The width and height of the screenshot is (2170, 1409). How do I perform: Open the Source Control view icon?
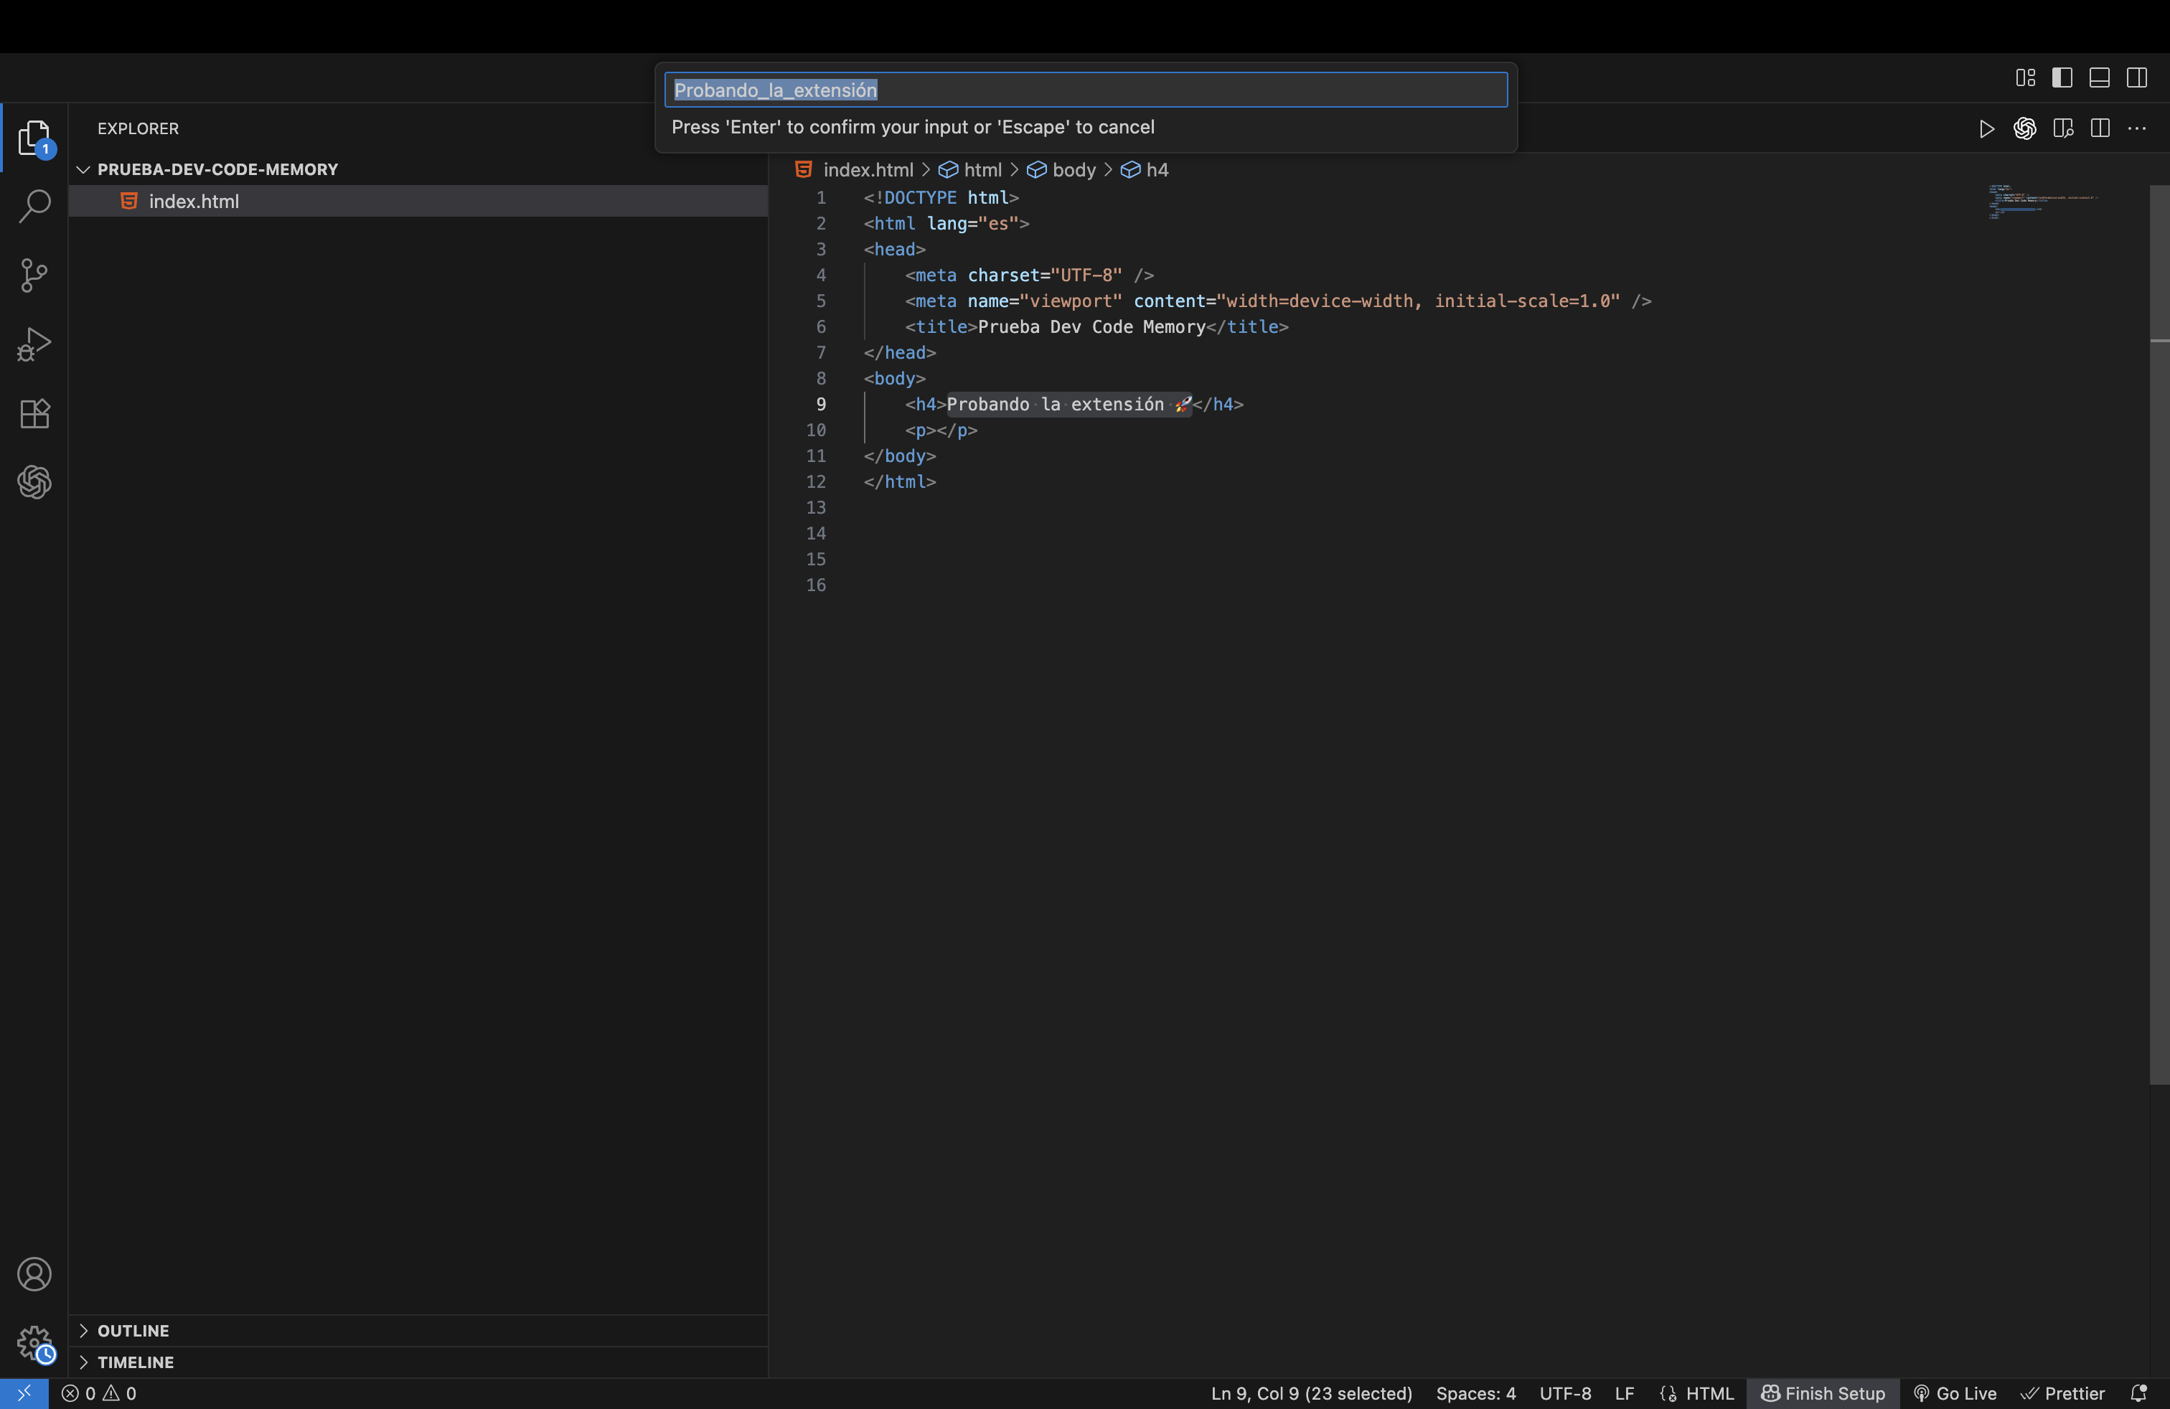[34, 275]
